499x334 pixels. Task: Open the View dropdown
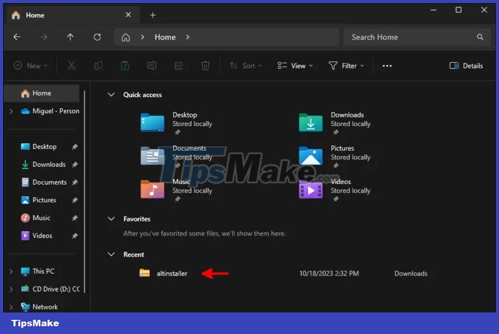295,66
